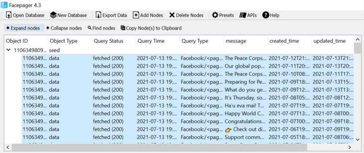Click the vertical scrollbar down arrow
Viewport: 364px width, 153px height.
tap(358, 140)
